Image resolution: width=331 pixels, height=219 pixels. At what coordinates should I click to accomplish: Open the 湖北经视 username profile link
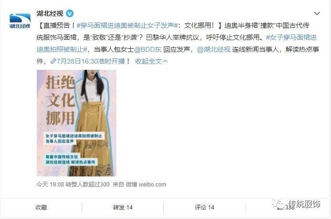coord(50,13)
